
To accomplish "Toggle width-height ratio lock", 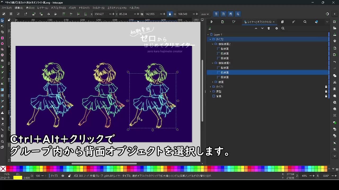I will [170, 14].
